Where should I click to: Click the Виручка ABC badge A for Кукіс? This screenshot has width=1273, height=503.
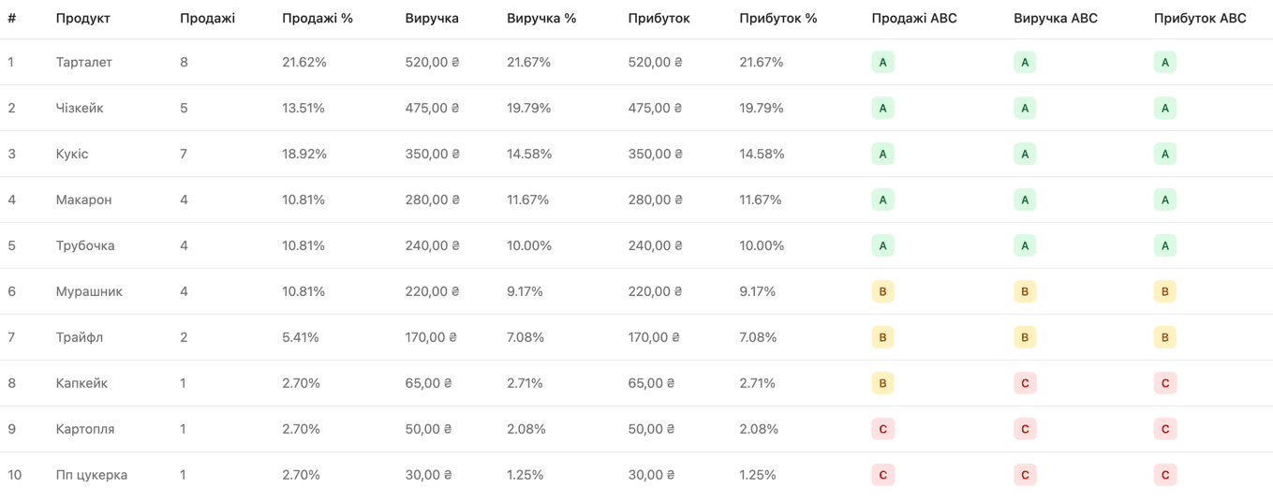click(1025, 155)
